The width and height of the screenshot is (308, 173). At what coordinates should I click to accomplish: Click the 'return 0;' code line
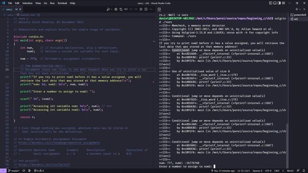pos(27,117)
